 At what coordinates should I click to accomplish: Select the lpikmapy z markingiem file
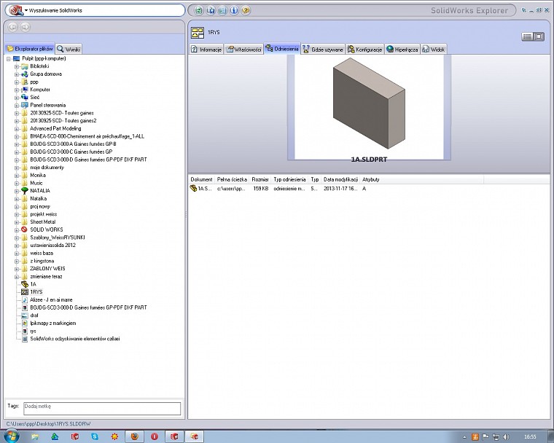coord(53,324)
